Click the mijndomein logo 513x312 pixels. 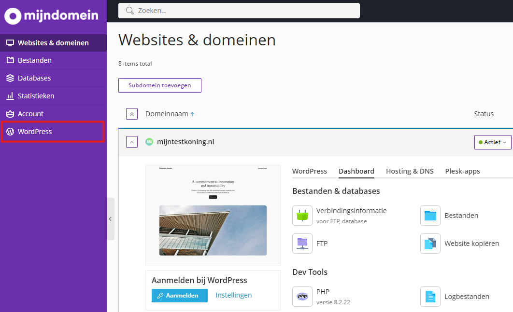click(x=52, y=16)
